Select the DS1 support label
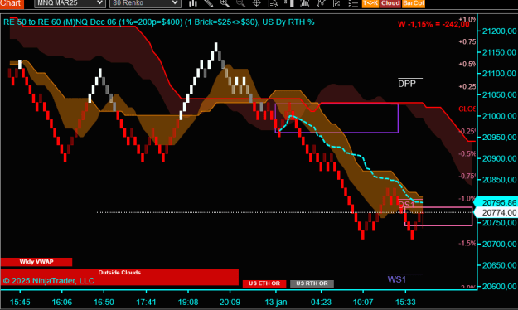518x310 pixels. tap(406, 205)
